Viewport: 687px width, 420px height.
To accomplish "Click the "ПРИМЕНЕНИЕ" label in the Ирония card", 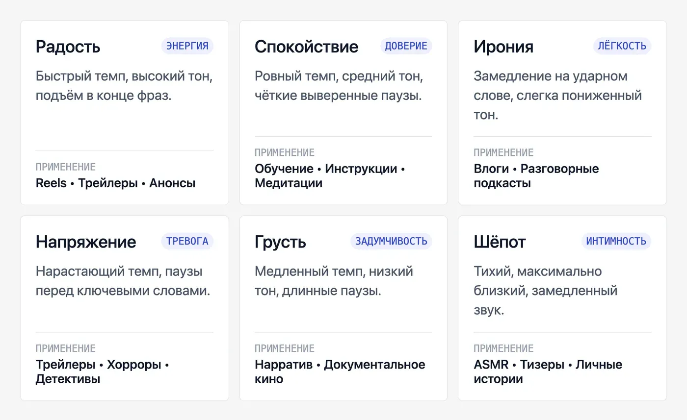I will click(503, 152).
